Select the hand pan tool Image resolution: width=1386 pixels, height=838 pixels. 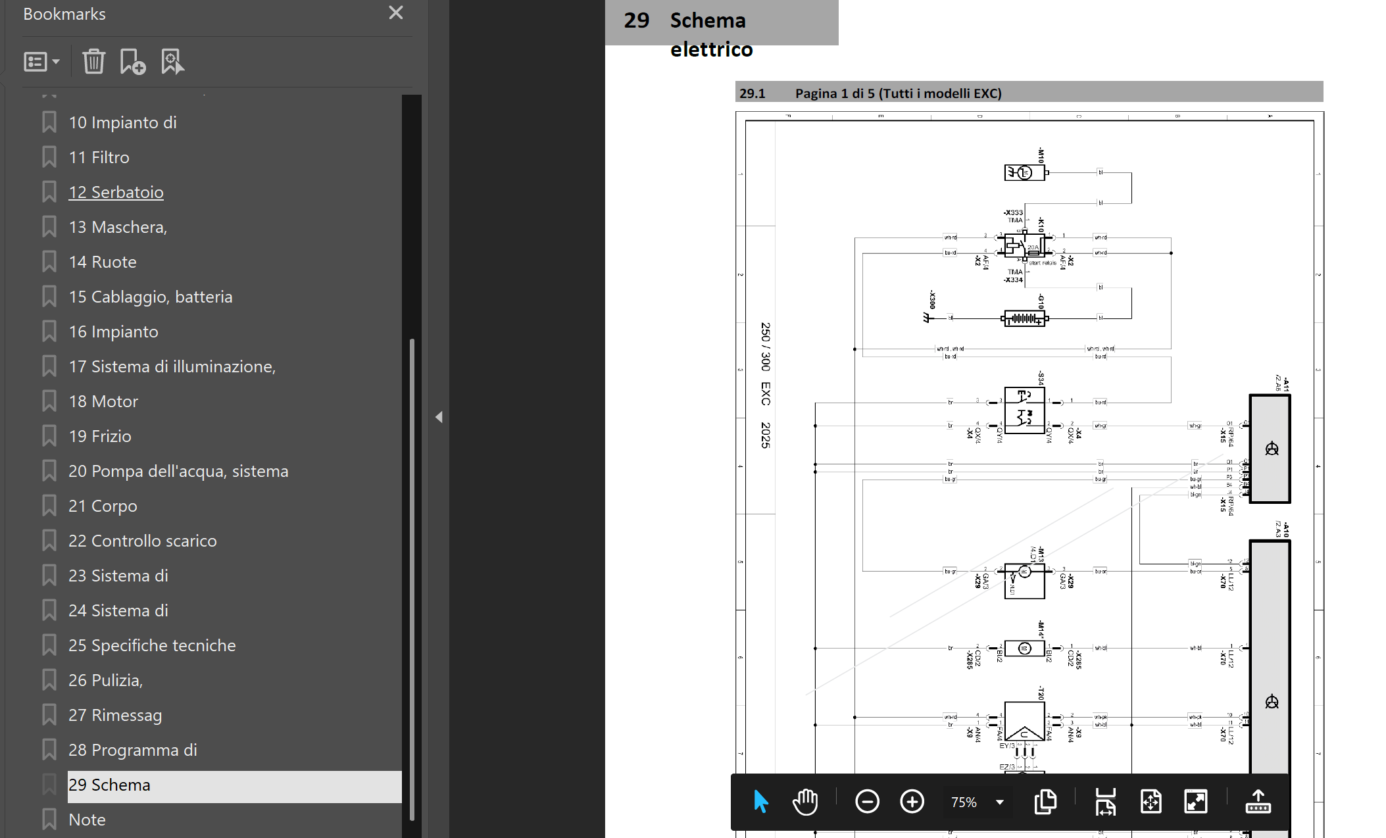pyautogui.click(x=804, y=802)
